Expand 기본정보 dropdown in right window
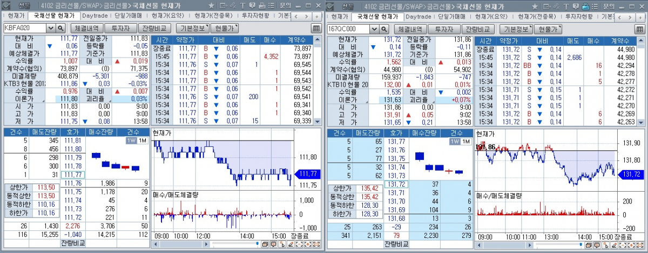 (x=517, y=29)
